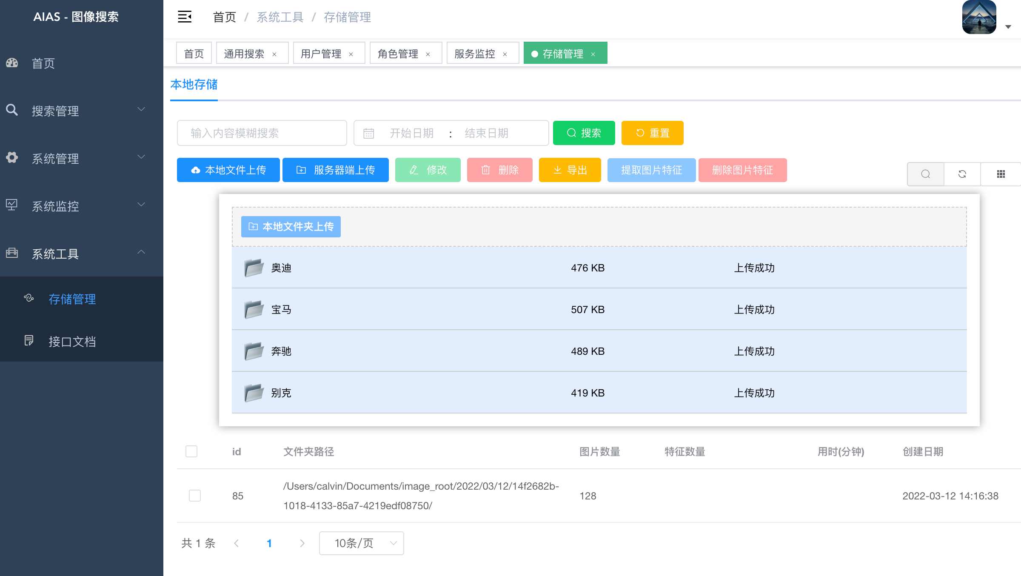
Task: Open the column grid settings icon
Action: 1001,174
